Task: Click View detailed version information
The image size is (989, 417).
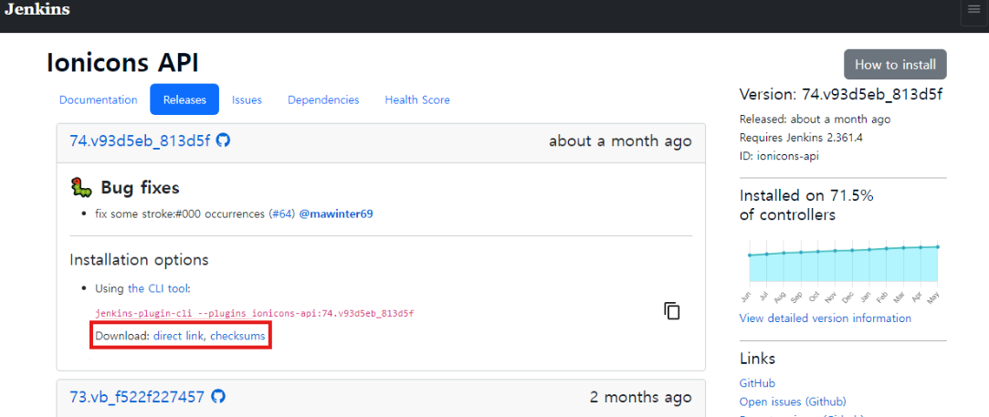Action: [825, 318]
